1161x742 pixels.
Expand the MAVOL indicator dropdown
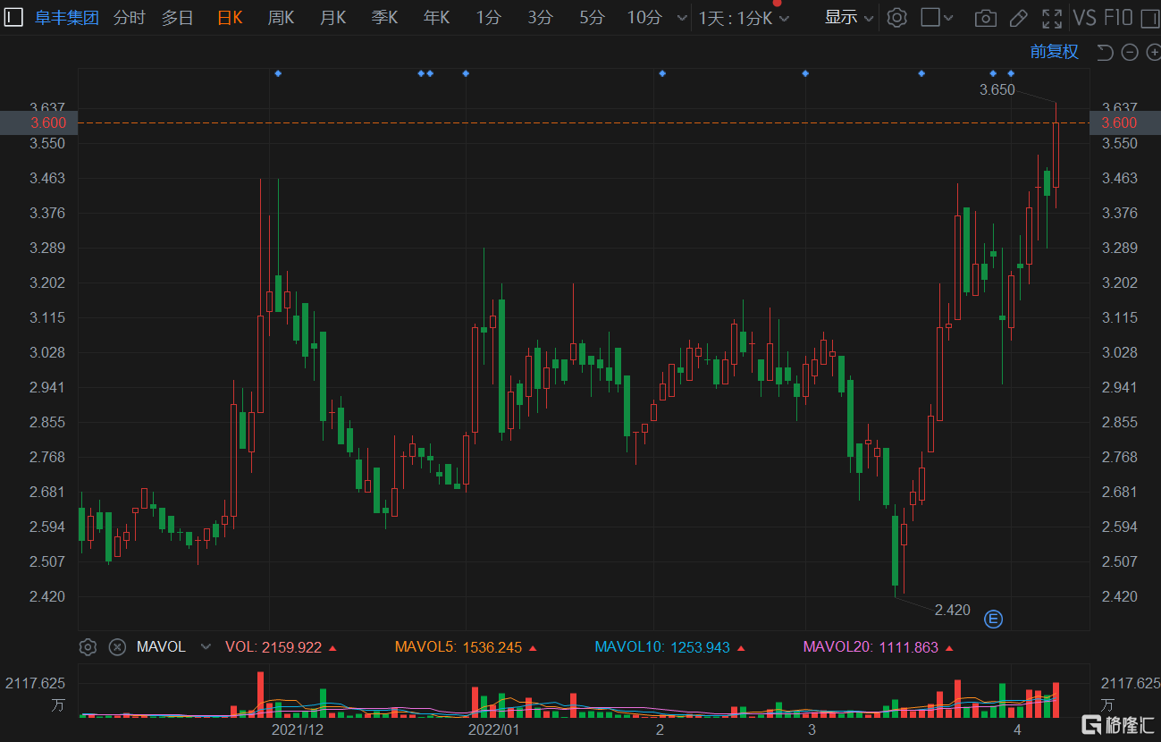coord(206,647)
